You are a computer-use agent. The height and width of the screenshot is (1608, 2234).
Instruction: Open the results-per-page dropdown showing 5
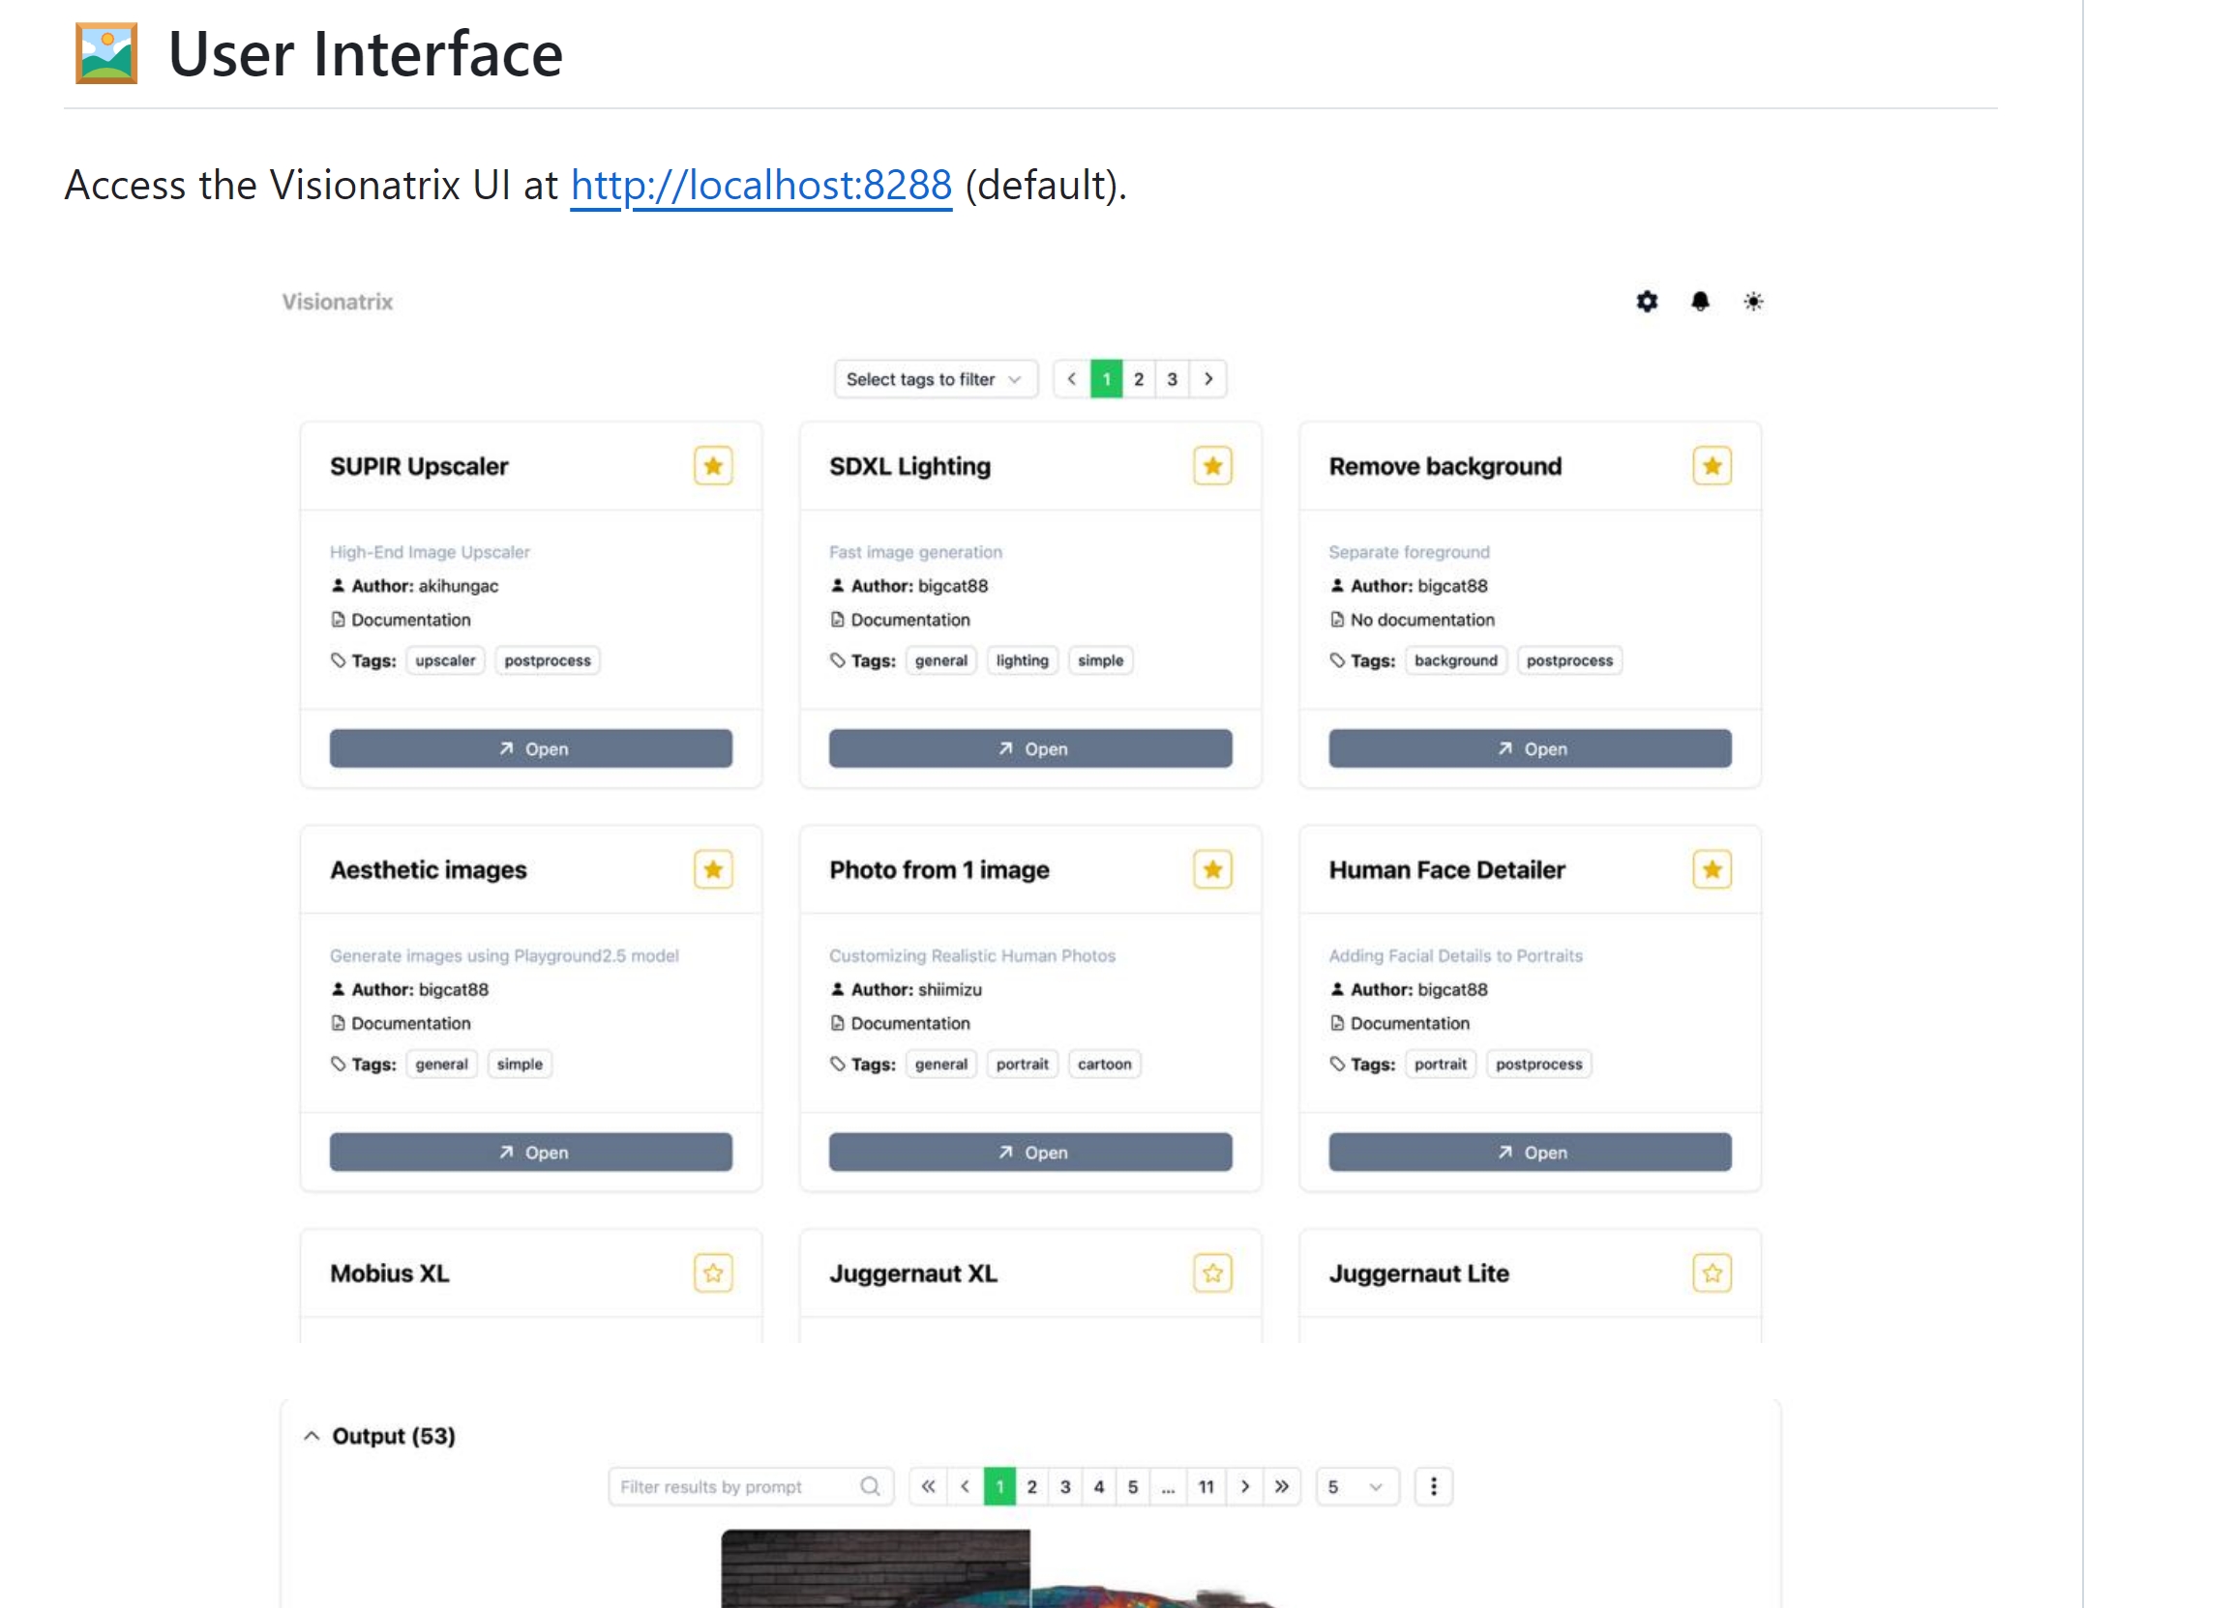click(1356, 1487)
